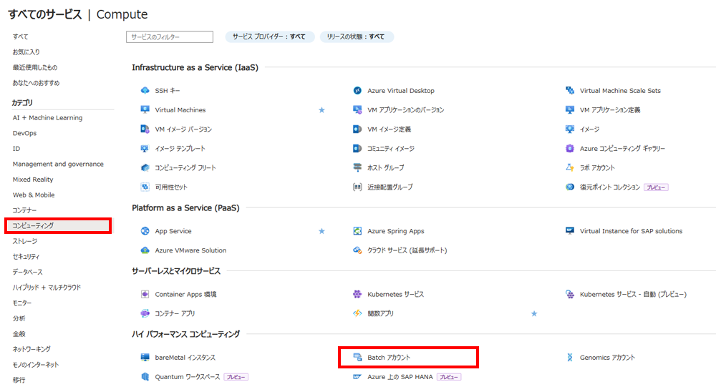Open the ラボ アカウント icon
Viewport: 716px width, 387px height.
[570, 167]
